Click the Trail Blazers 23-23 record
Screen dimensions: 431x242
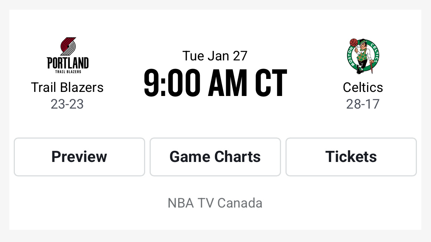click(67, 104)
